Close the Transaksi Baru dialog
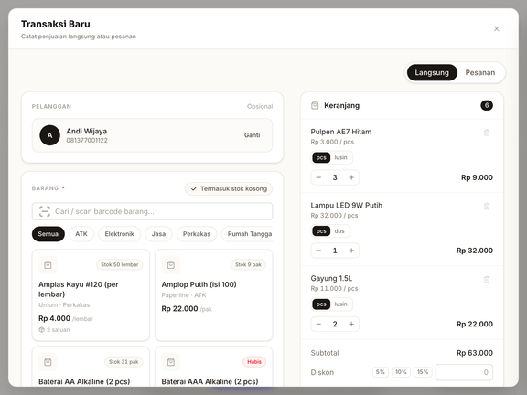 pyautogui.click(x=497, y=29)
